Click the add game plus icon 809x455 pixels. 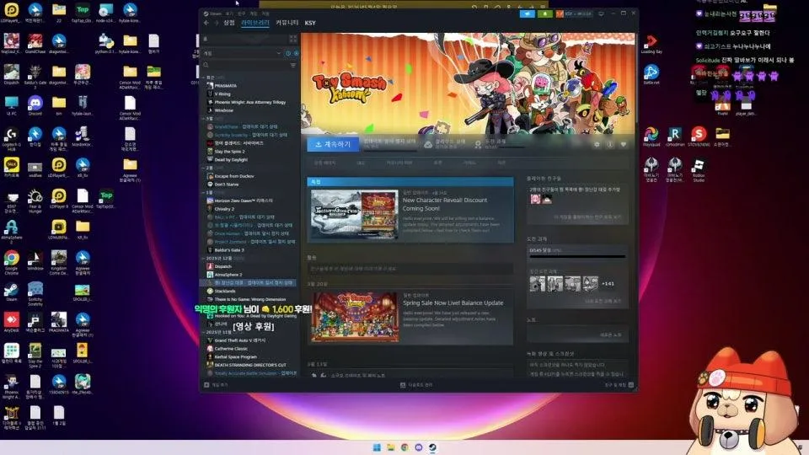(206, 385)
